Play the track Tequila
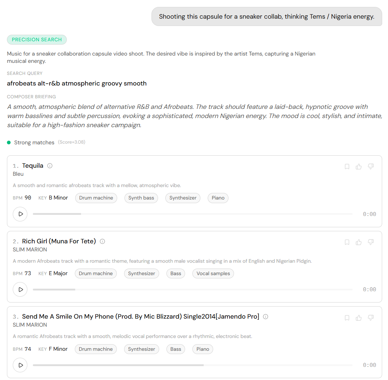Screen dimensions: 388x380 [20, 214]
